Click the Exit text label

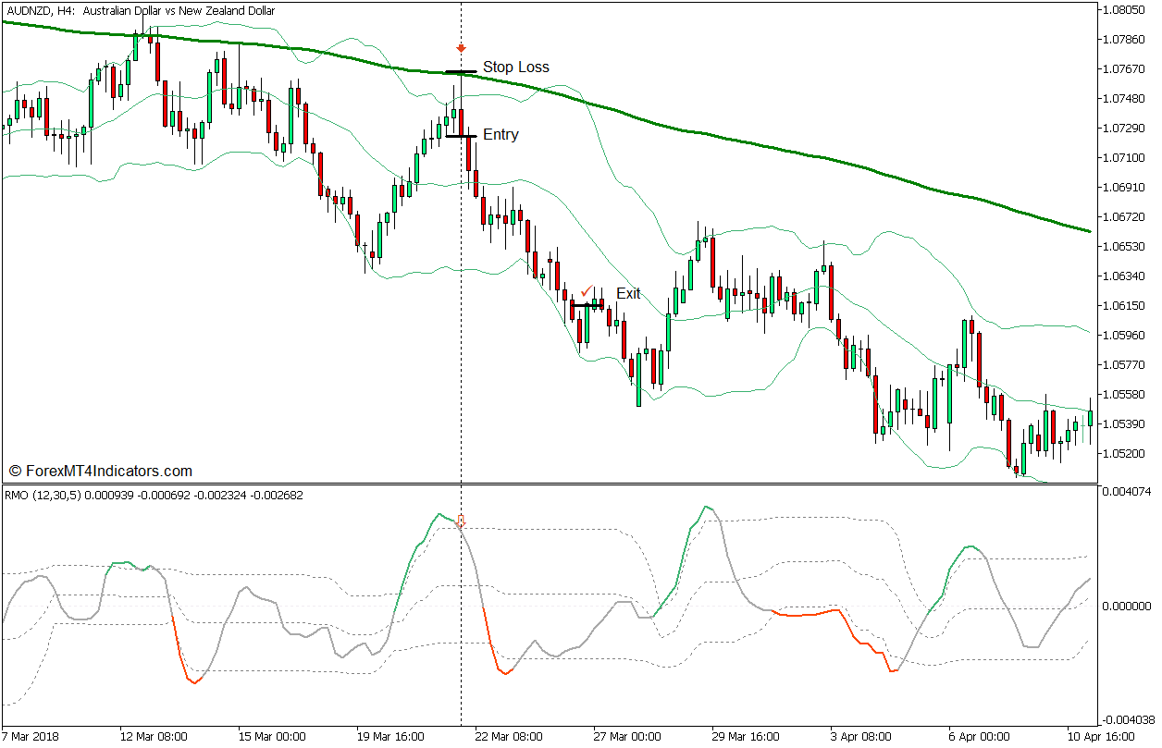[628, 294]
